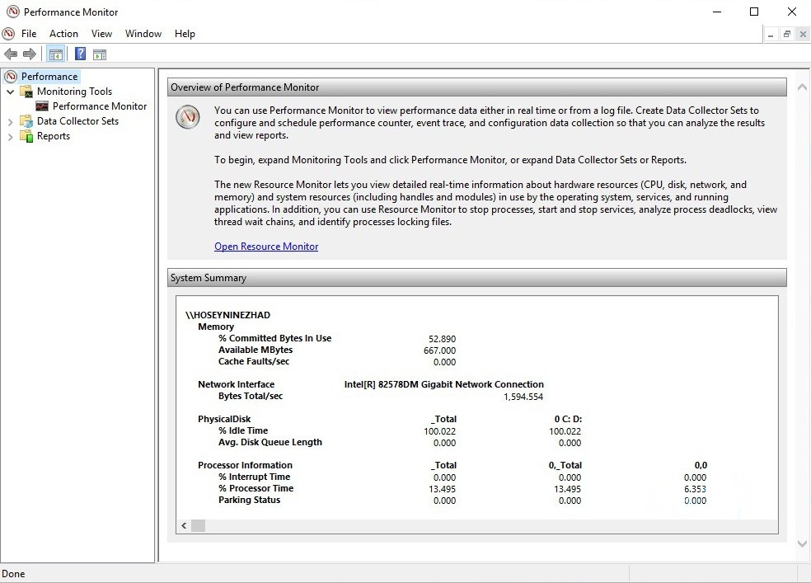The width and height of the screenshot is (811, 583).
Task: Click the Data Collector Sets folder icon
Action: (27, 121)
